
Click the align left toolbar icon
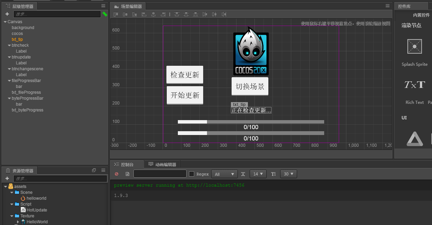point(144,14)
